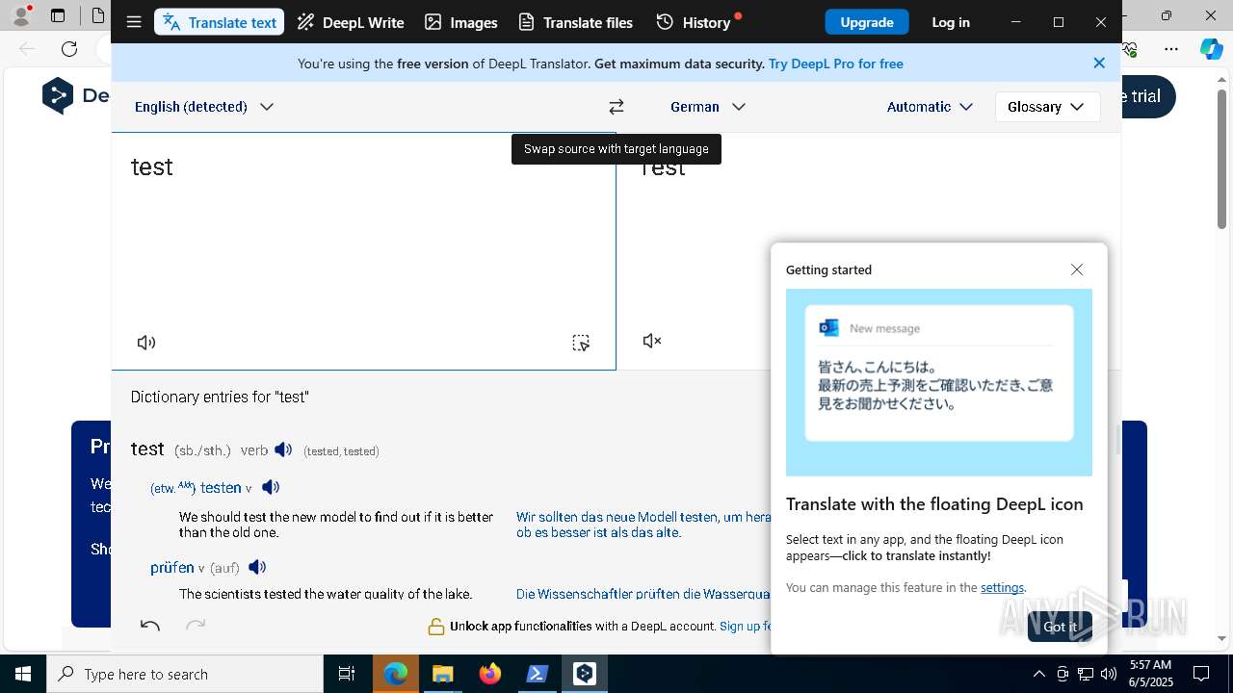Open the browser Copilot icon
The width and height of the screenshot is (1233, 693).
coord(1212,49)
